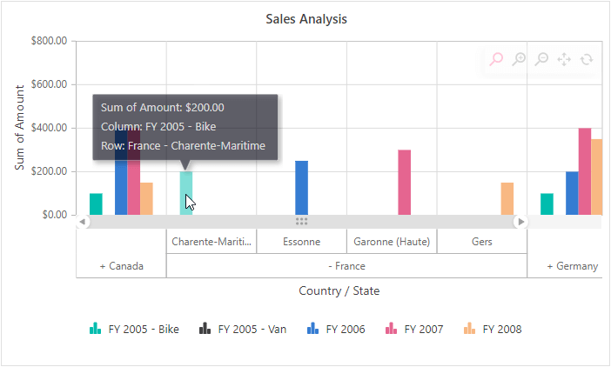611x367 pixels.
Task: Toggle FY 2005 - Bike legend series
Action: coord(135,329)
